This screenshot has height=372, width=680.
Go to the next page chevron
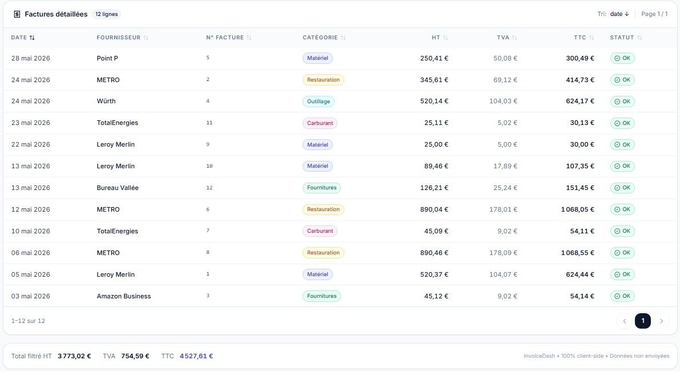661,321
